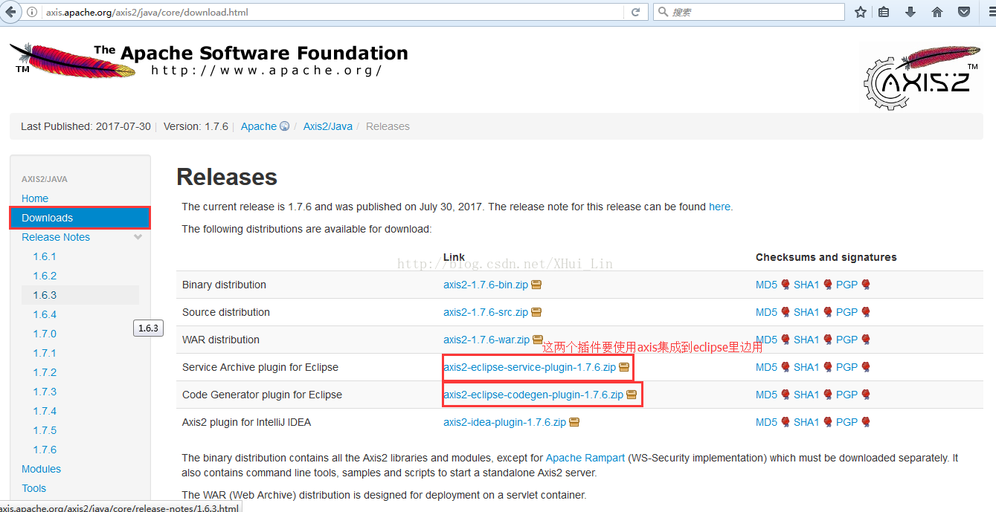Image resolution: width=996 pixels, height=512 pixels.
Task: Open downloads arrow icon in toolbar
Action: [910, 12]
